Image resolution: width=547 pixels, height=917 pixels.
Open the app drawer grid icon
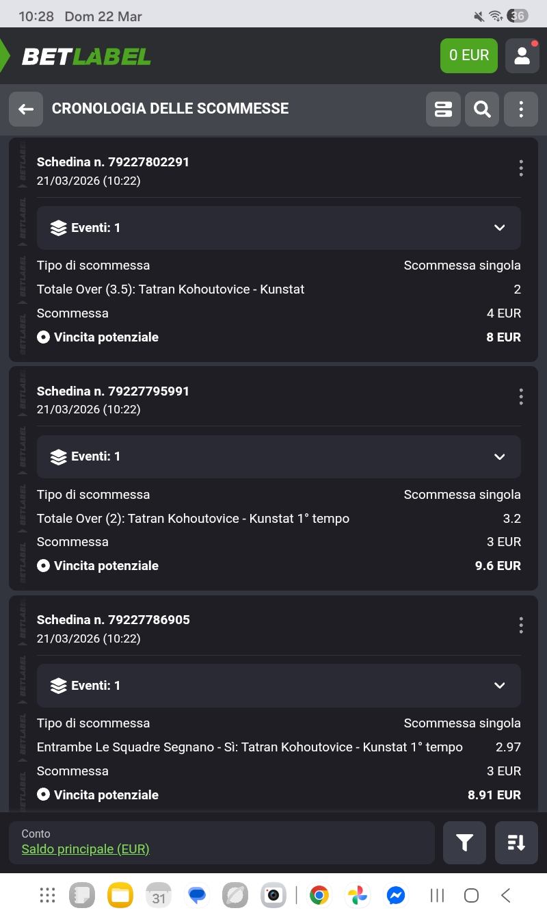(47, 895)
